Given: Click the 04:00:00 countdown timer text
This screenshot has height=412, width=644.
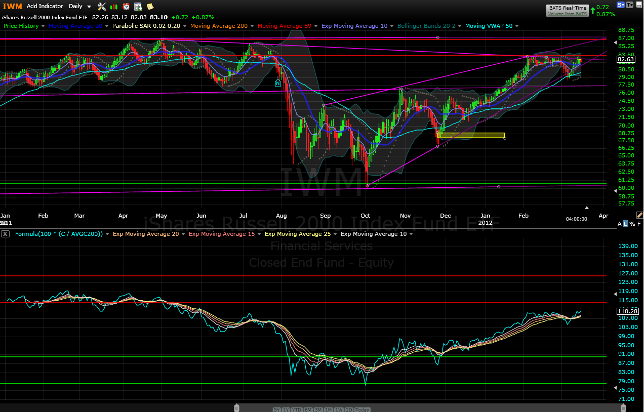Looking at the screenshot, I should point(577,219).
